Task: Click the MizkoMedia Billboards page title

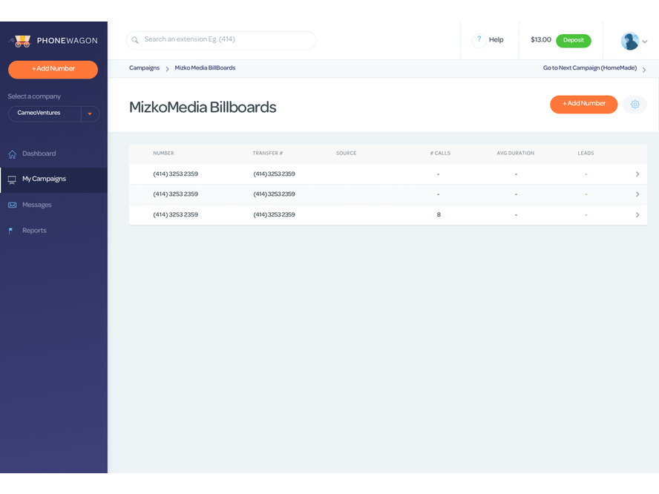Action: (x=203, y=108)
